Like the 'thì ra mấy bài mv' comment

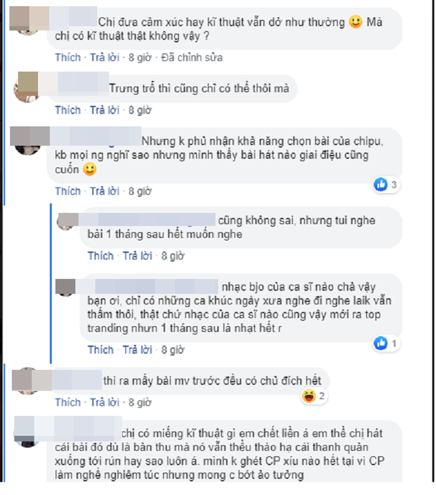click(68, 402)
